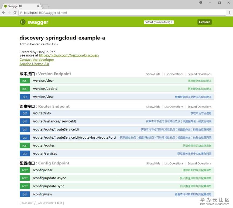
Task: Click POST badge of /version/clear
Action: click(25, 81)
